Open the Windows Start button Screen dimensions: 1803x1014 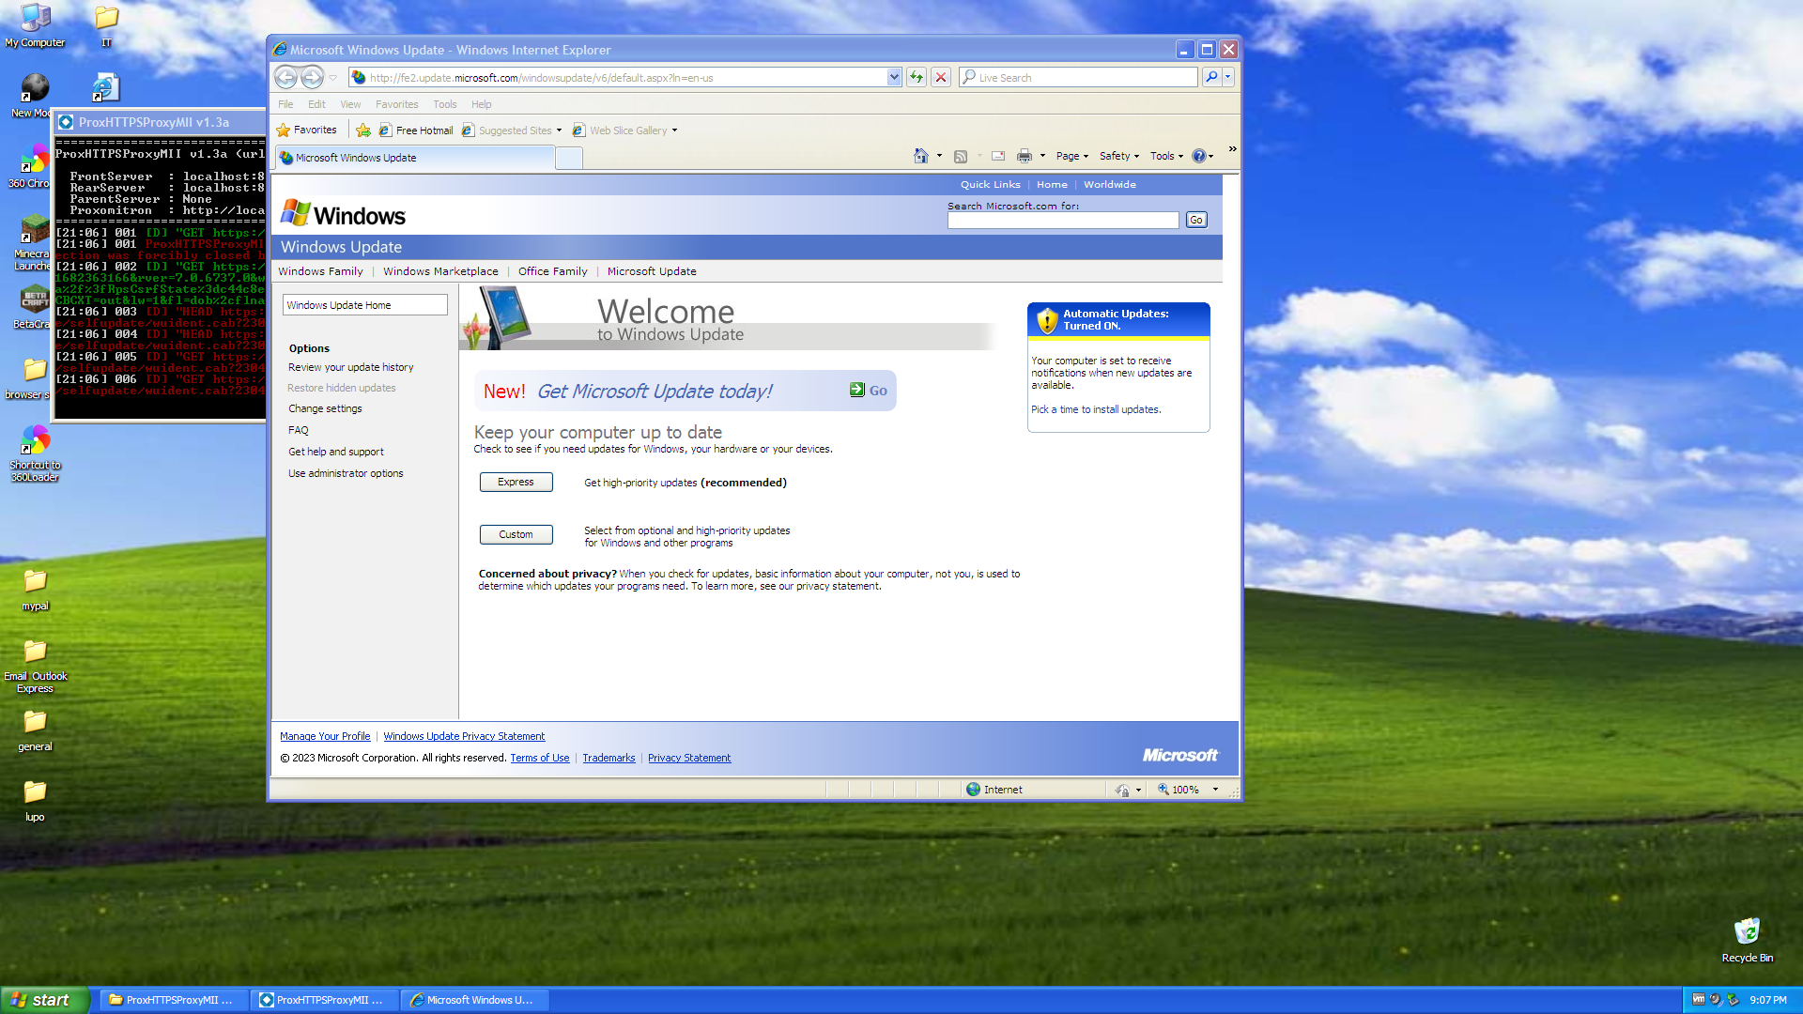pyautogui.click(x=44, y=1000)
